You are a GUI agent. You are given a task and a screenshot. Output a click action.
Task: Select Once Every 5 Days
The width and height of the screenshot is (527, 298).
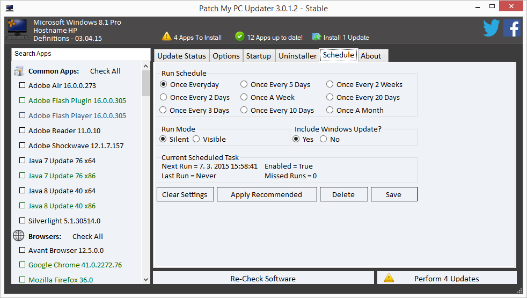click(x=244, y=84)
